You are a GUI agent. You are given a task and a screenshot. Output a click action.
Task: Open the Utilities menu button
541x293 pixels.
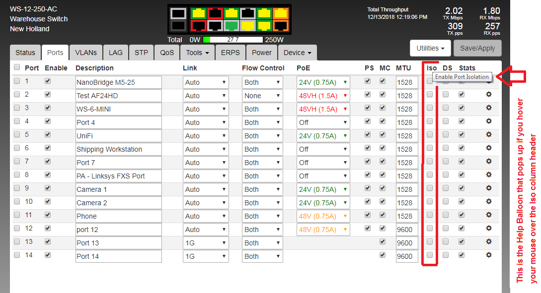pos(430,48)
